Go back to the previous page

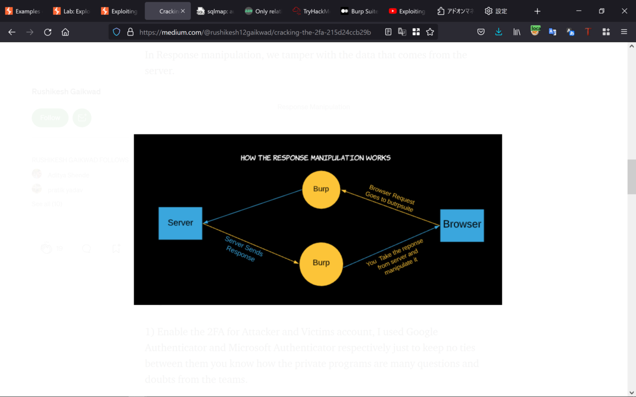[12, 32]
